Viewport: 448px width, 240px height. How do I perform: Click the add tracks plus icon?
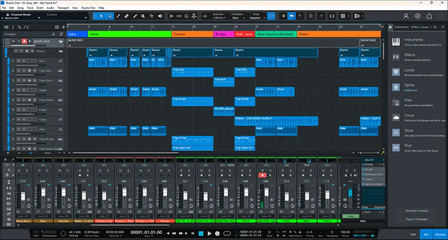(64, 27)
